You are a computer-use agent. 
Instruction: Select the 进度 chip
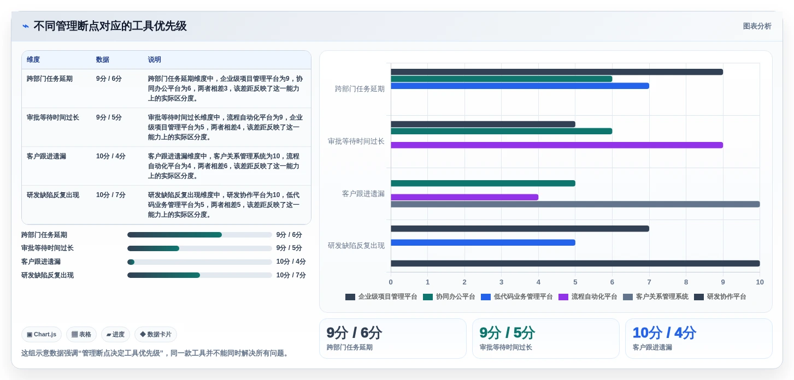coord(115,335)
